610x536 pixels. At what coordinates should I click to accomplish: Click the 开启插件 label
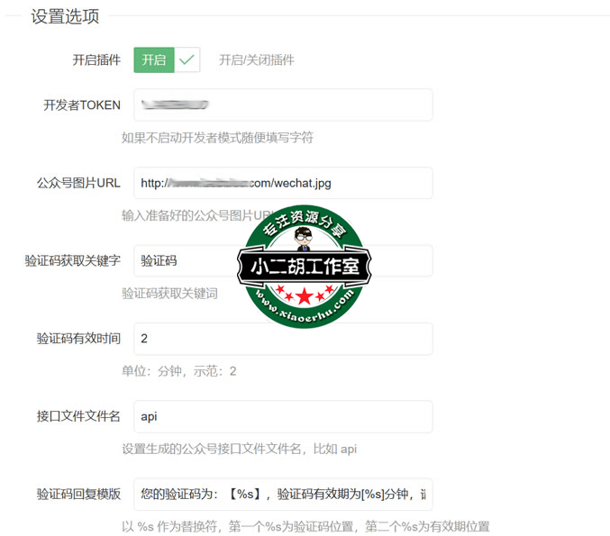(96, 60)
